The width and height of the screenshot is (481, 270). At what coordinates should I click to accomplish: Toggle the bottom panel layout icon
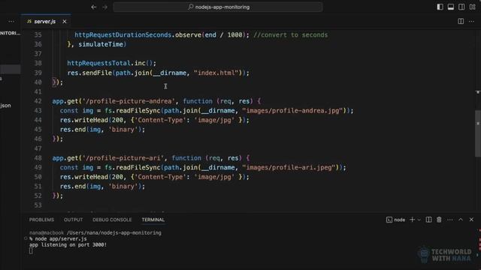tap(451, 7)
